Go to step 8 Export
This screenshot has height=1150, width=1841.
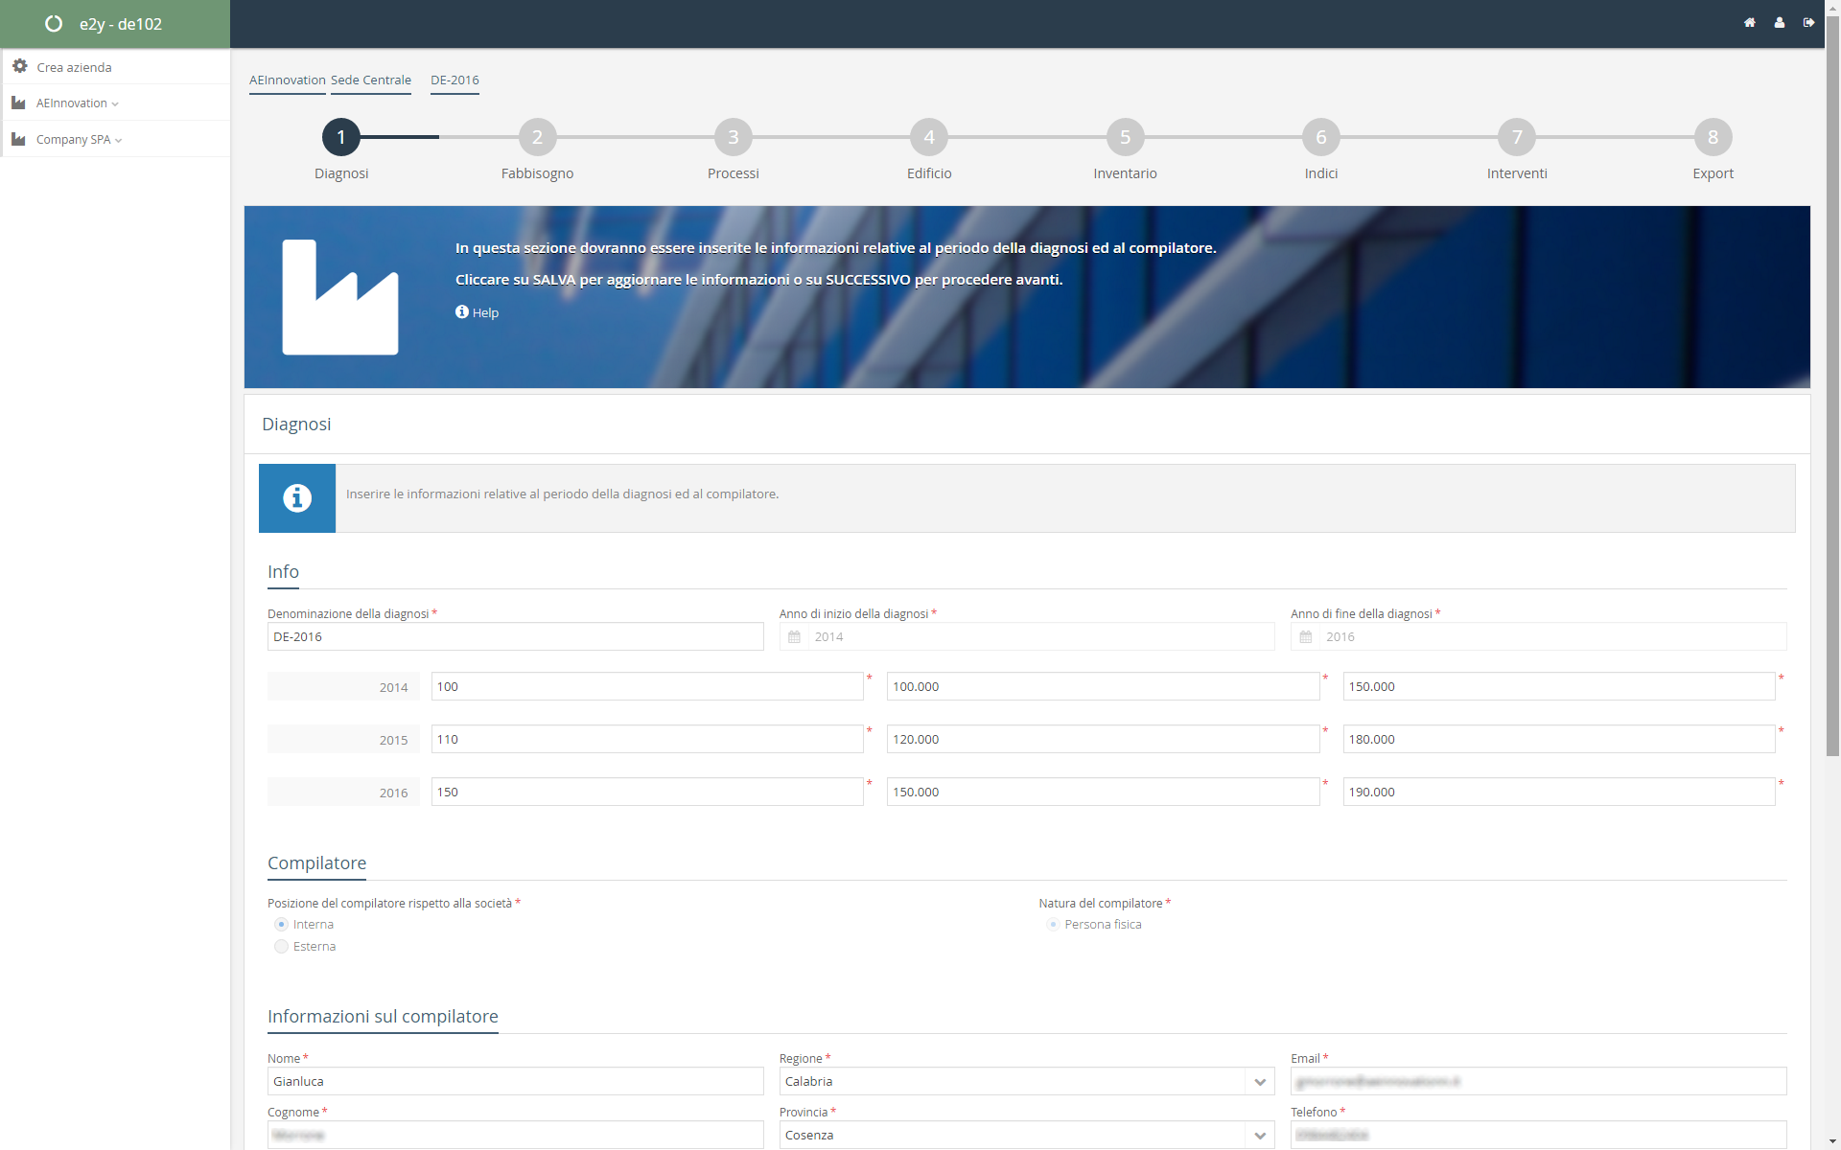point(1713,137)
